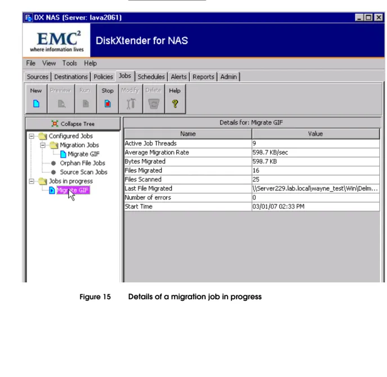Click the Details for: Migrate GIF header

[251, 123]
